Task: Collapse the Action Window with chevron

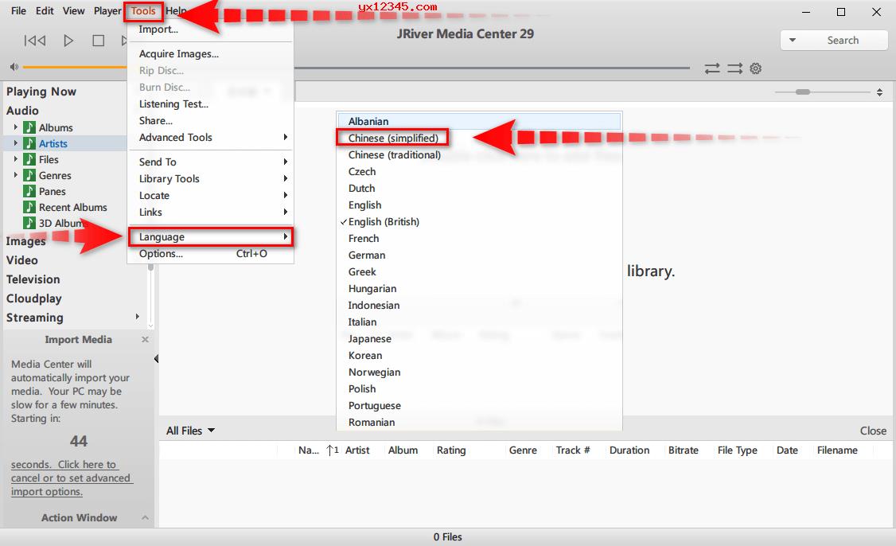Action: [x=145, y=517]
